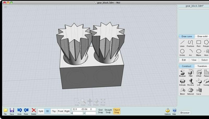The image size is (209, 119).
Task: Select the Freeform curve tool
Action: tap(190, 44)
